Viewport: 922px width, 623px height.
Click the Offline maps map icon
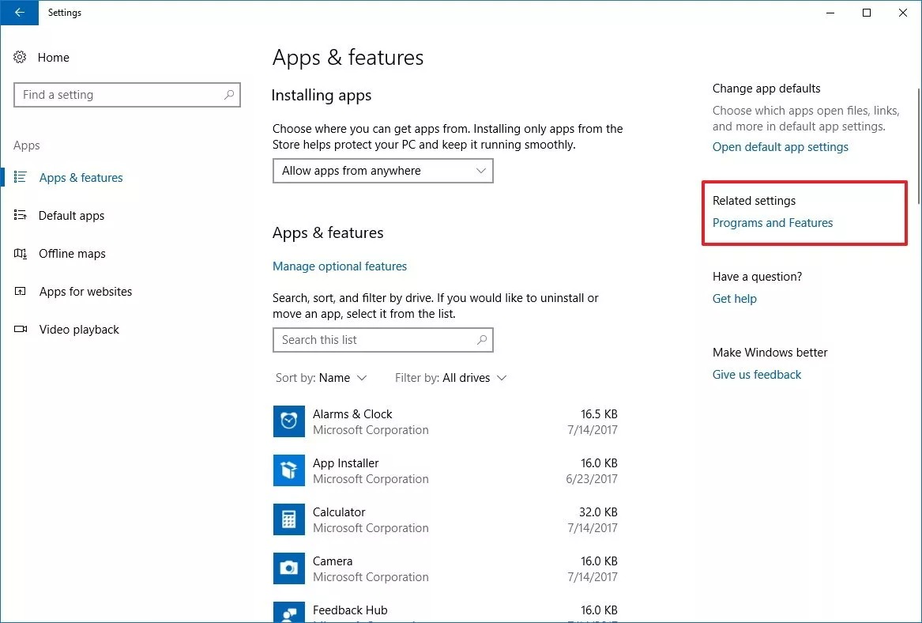tap(20, 254)
